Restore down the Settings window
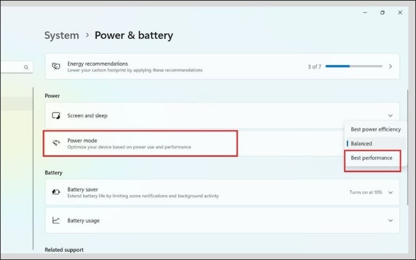Image resolution: width=416 pixels, height=260 pixels. point(382,12)
